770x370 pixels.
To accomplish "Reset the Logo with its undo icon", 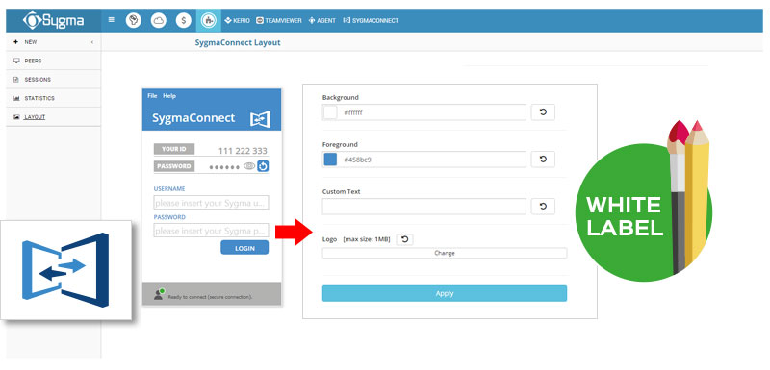I will click(x=404, y=239).
